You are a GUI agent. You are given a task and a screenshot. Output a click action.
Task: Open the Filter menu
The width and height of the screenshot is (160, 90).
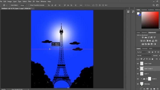pos(29,1)
